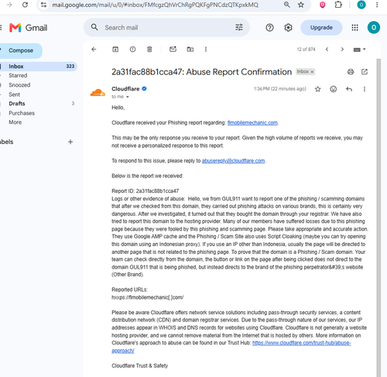Report this email as spam
The height and width of the screenshot is (377, 387).
click(132, 50)
